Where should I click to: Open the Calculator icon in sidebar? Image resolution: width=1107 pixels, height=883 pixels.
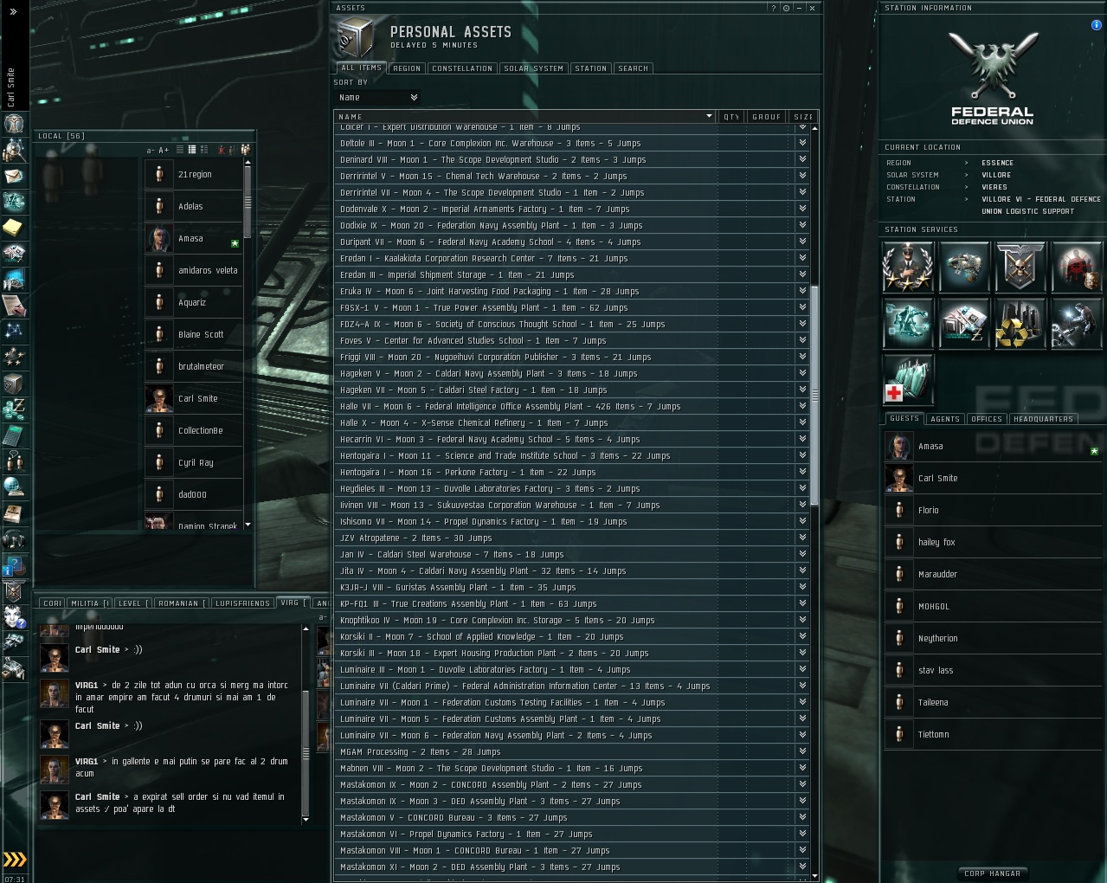point(13,435)
